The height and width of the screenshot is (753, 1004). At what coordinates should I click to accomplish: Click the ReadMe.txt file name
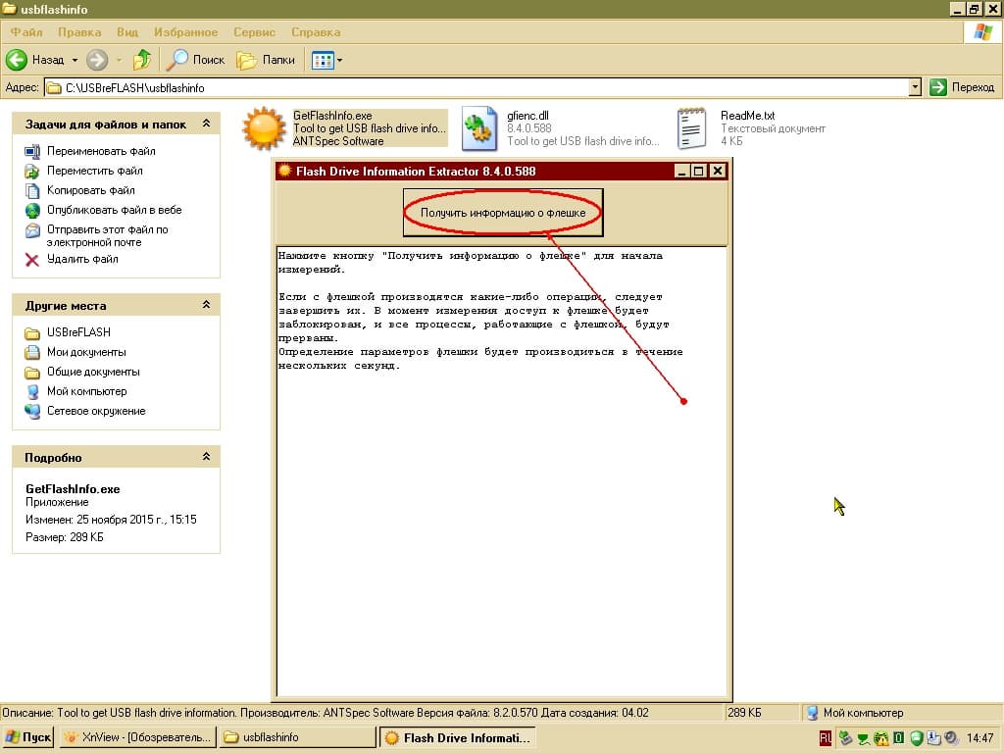[x=747, y=116]
